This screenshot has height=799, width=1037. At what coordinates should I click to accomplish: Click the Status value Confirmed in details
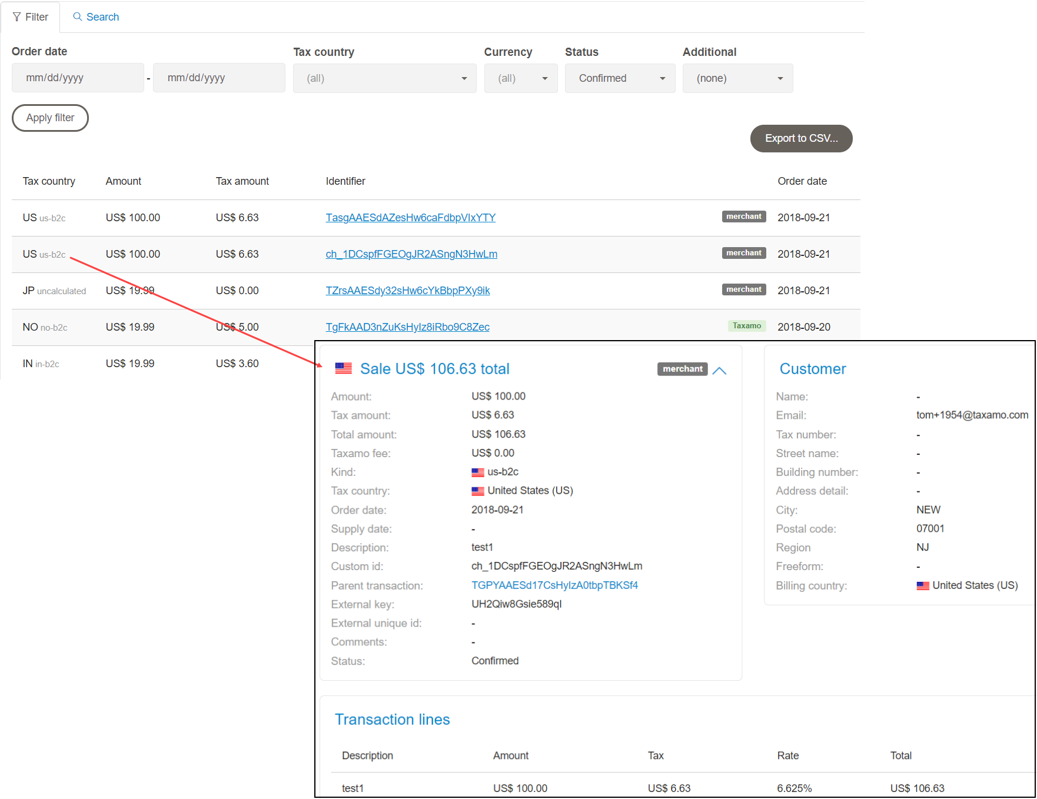495,661
